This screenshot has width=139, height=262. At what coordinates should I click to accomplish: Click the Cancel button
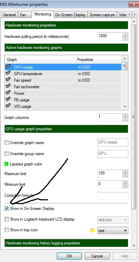[97, 256]
